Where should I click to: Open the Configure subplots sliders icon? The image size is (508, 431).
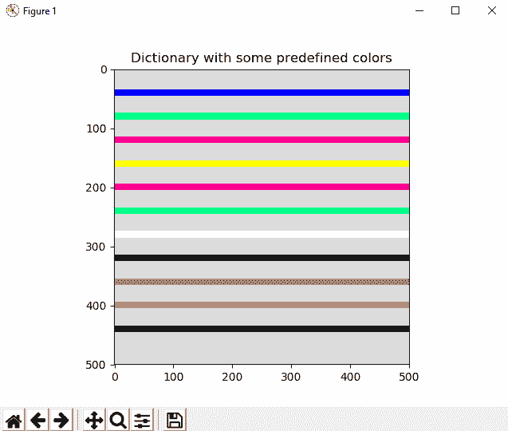[142, 420]
